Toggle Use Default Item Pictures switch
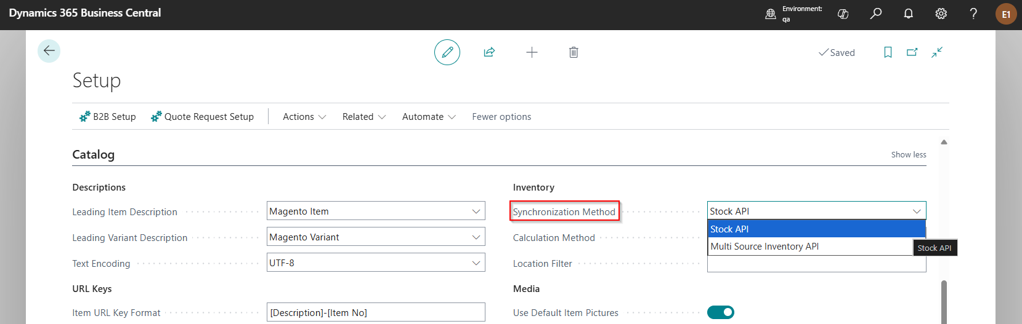 (x=721, y=312)
